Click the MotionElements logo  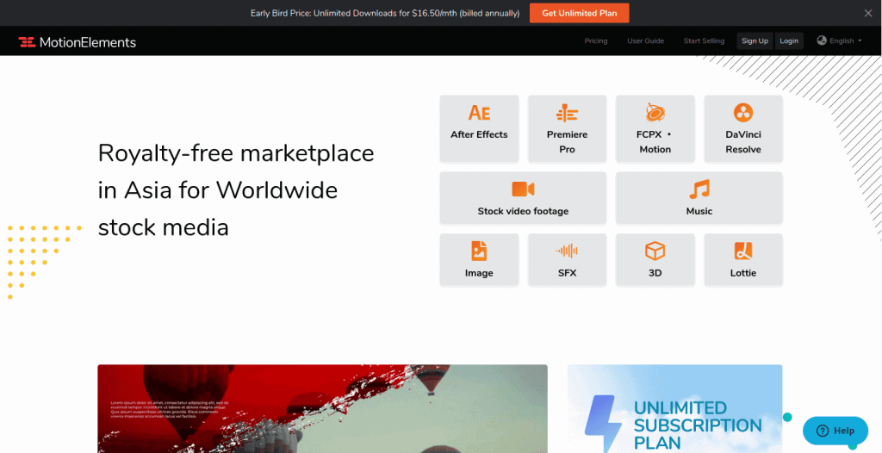click(78, 41)
